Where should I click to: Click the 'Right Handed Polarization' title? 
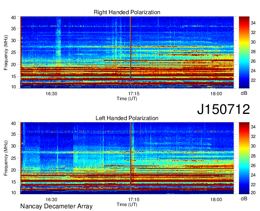tap(127, 12)
